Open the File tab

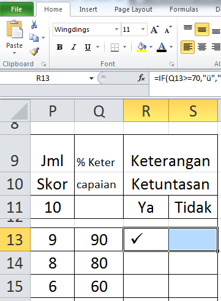coord(17,9)
